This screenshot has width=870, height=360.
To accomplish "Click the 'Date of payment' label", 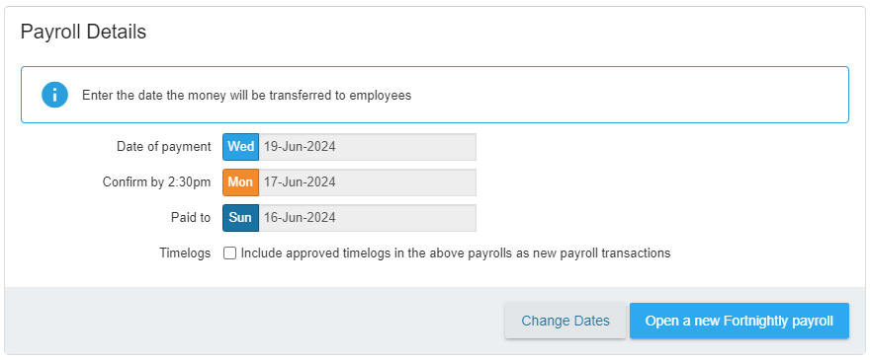I will (x=164, y=147).
